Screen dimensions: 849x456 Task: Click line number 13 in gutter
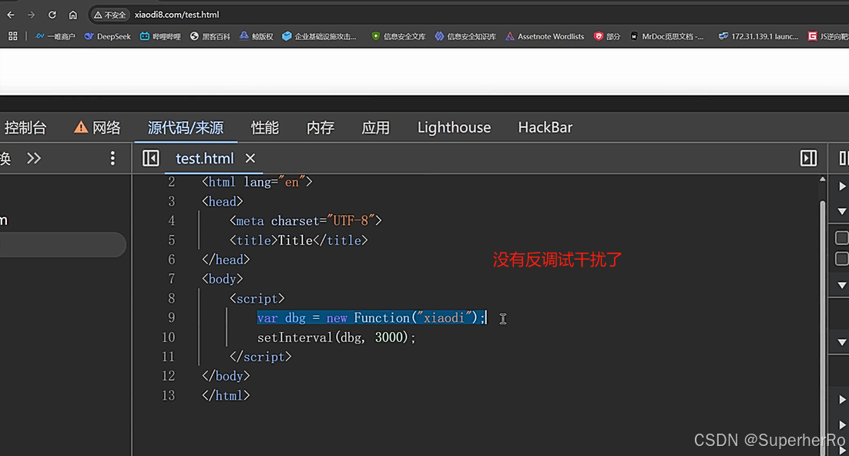click(x=169, y=395)
